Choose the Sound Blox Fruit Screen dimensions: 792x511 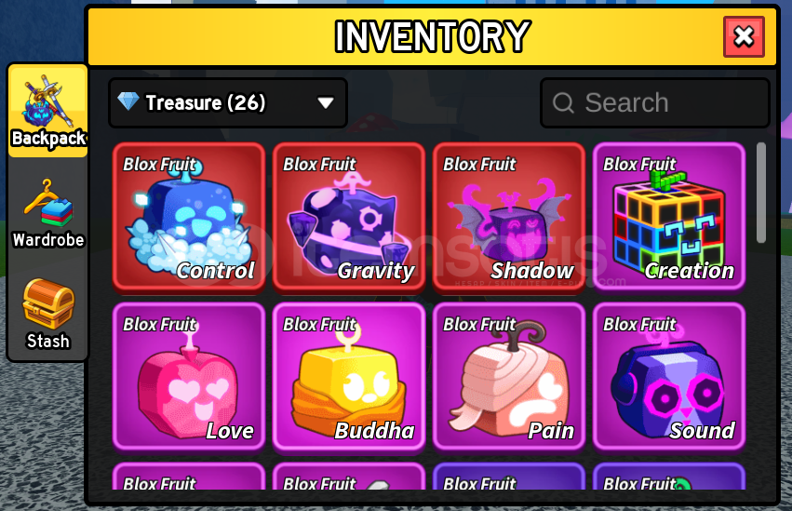(x=669, y=377)
